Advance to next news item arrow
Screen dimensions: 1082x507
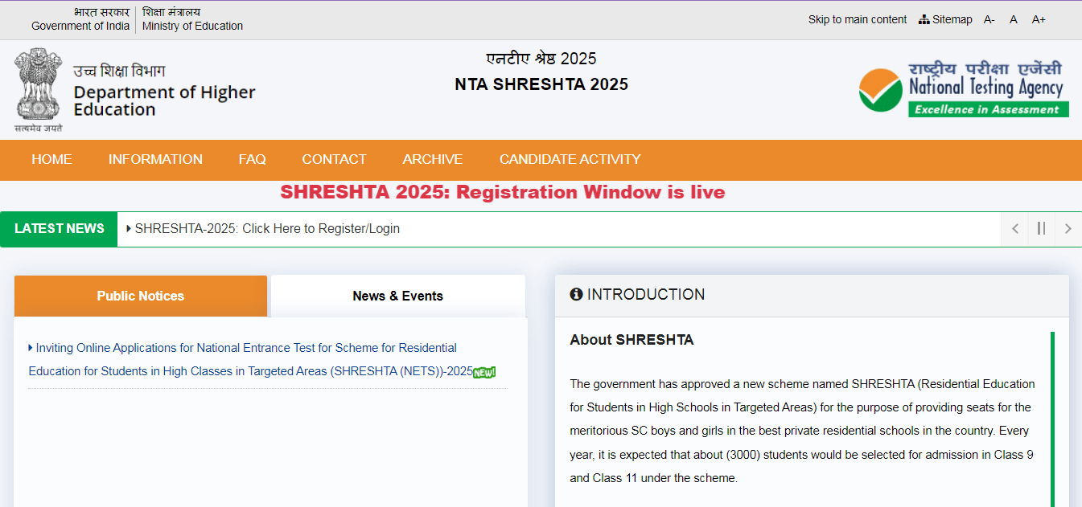tap(1068, 229)
